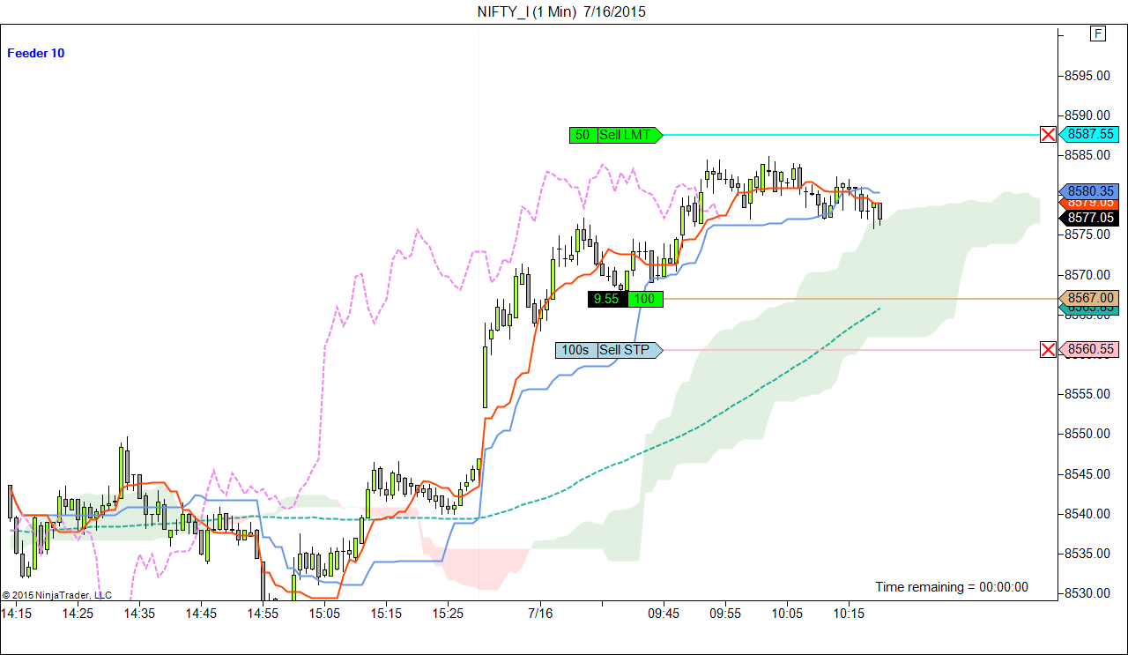1128x655 pixels.
Task: Click the black 8577.05 last price marker
Action: [x=1088, y=218]
